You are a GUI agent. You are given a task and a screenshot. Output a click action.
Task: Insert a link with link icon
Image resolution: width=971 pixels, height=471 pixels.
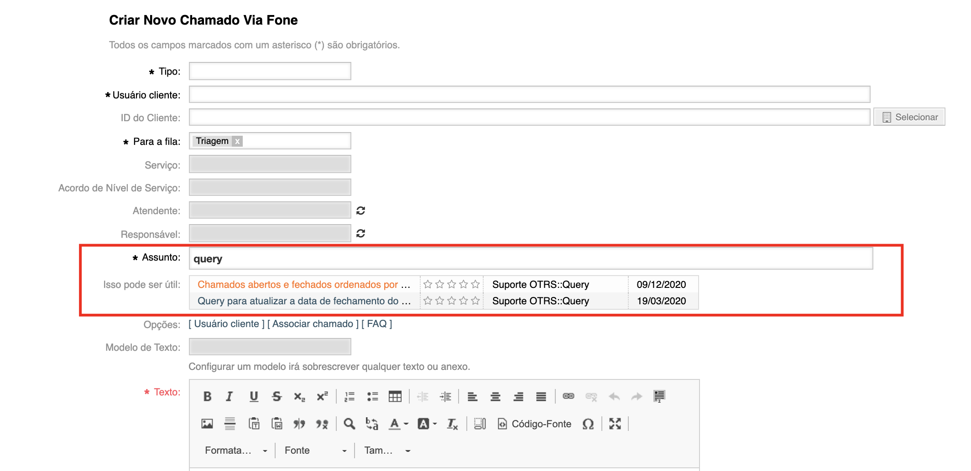point(568,397)
